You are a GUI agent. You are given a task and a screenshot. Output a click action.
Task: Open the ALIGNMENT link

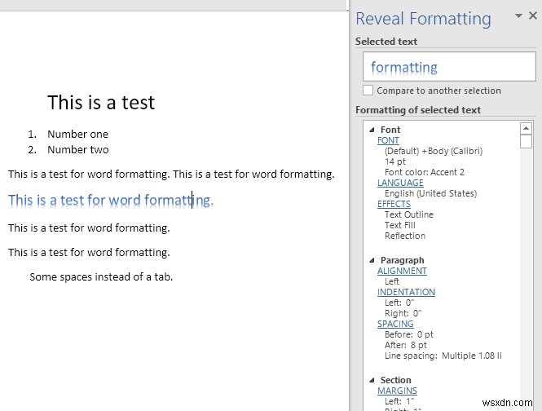[402, 271]
